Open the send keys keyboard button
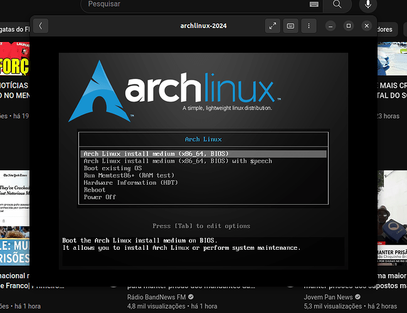 coord(291,26)
